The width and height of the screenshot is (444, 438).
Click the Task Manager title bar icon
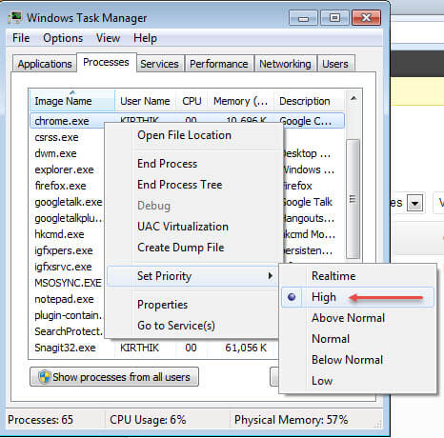[15, 17]
